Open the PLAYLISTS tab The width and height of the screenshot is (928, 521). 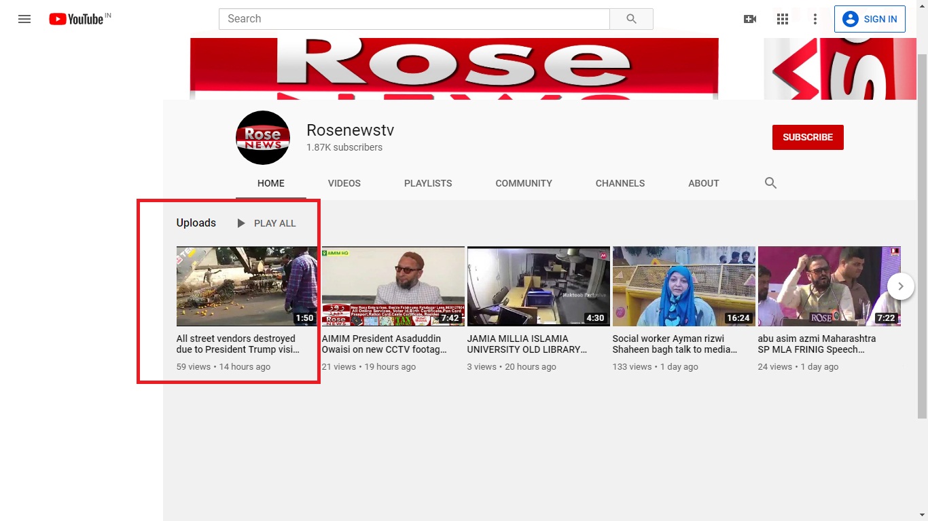(428, 183)
